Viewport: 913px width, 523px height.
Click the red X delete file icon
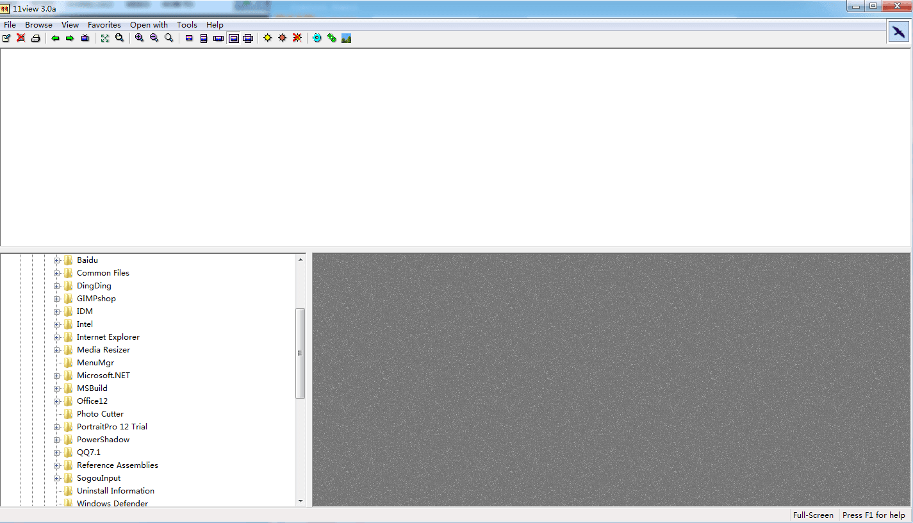pyautogui.click(x=21, y=38)
